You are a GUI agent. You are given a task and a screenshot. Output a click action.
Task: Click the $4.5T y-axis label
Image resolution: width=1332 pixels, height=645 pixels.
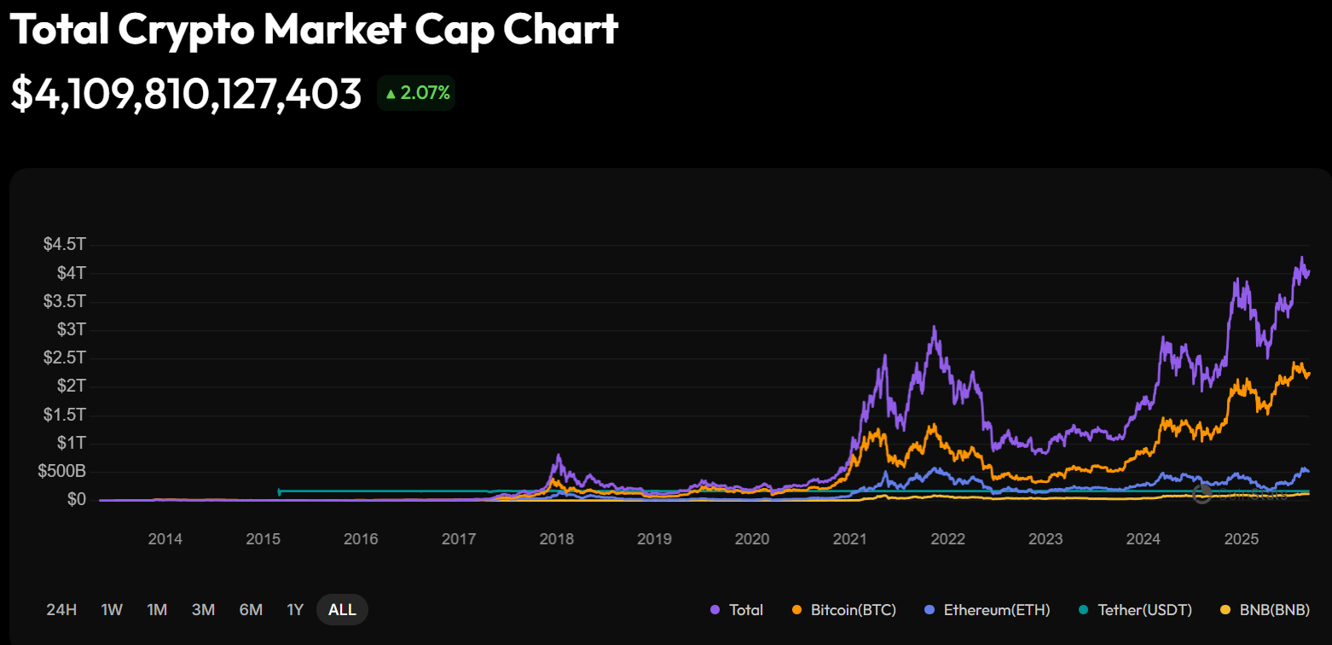(65, 245)
